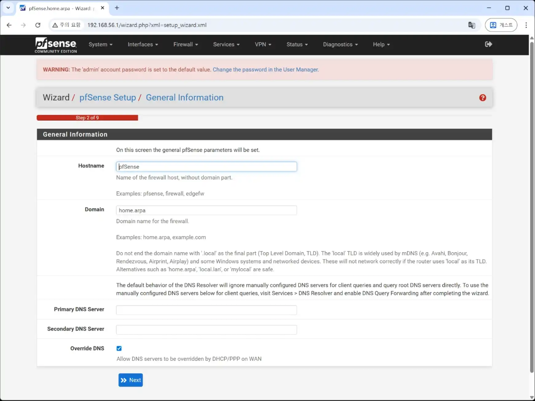This screenshot has width=535, height=401.
Task: Click the Next button
Action: [x=131, y=380]
